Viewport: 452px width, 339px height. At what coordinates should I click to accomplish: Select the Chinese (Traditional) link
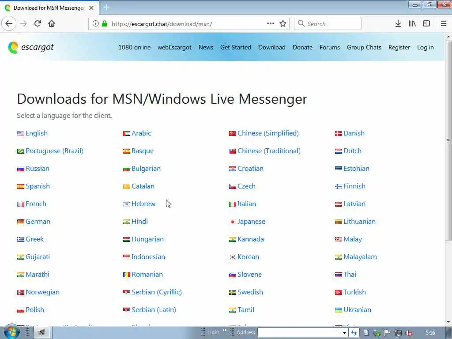[269, 151]
